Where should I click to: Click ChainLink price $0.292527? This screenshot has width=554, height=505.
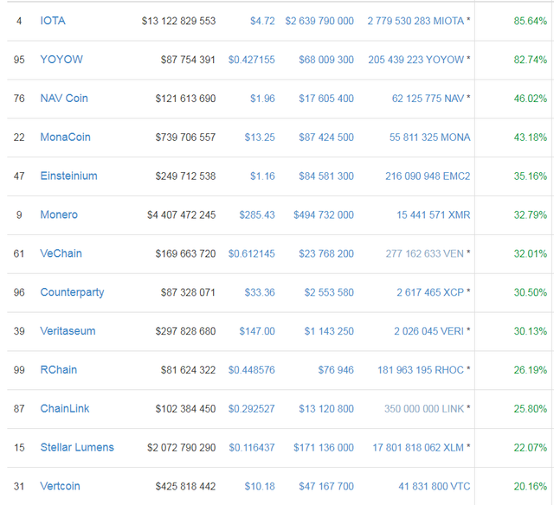coord(252,409)
